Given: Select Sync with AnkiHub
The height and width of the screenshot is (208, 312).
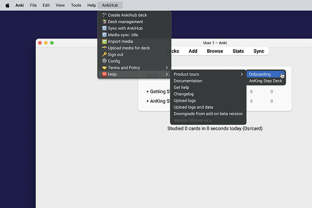Looking at the screenshot, I should click(x=134, y=28).
